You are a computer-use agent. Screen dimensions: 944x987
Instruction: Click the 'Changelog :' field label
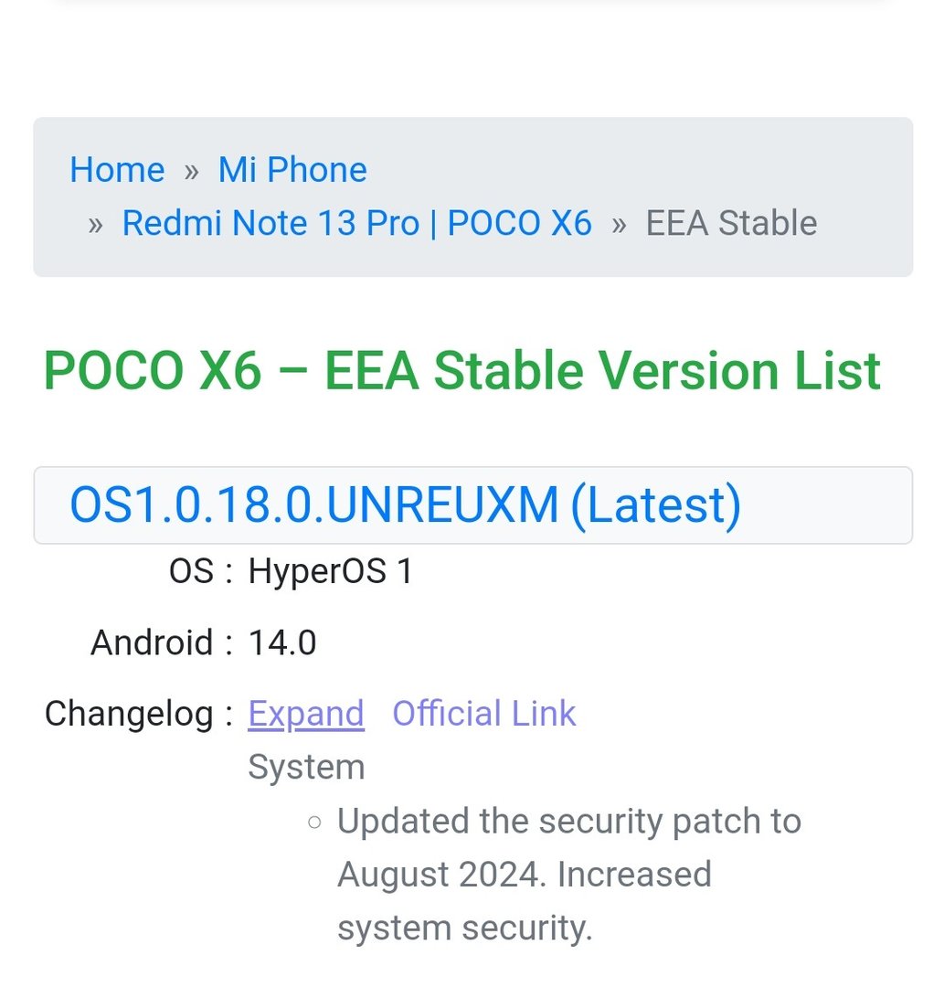(x=139, y=713)
